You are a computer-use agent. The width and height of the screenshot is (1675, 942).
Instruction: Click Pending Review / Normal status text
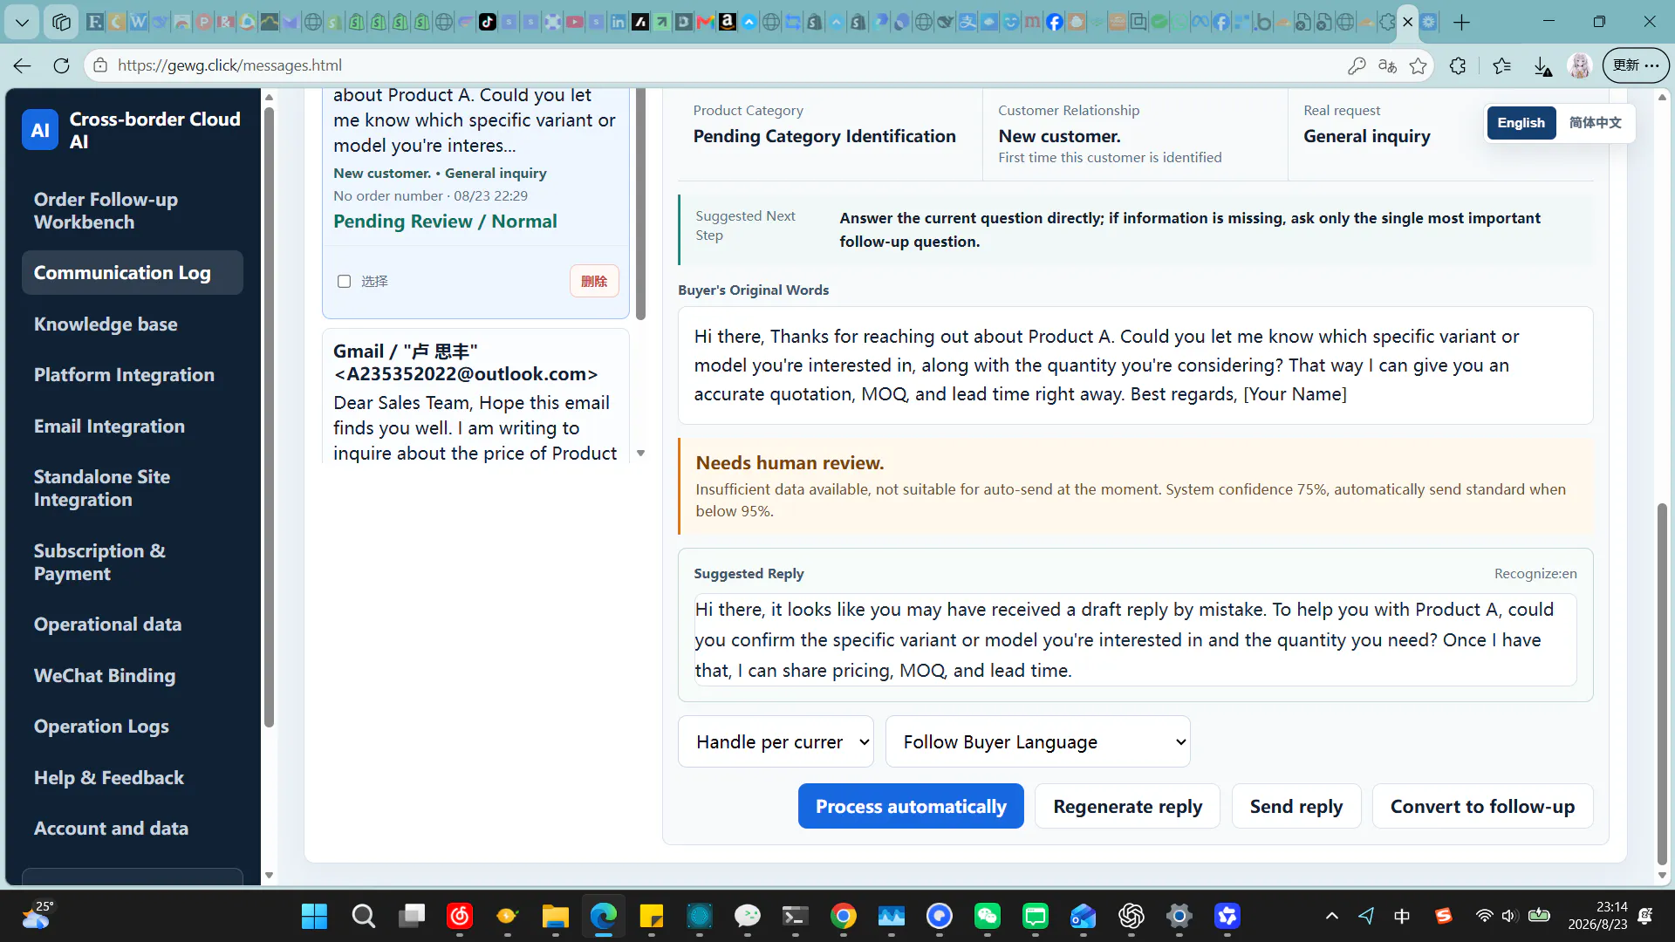click(445, 222)
